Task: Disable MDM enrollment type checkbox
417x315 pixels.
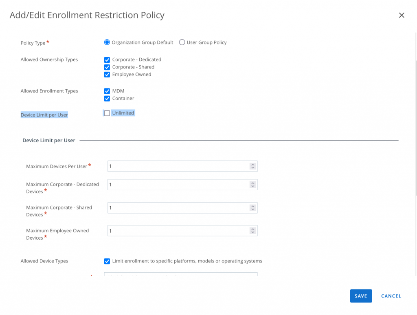Action: point(107,91)
